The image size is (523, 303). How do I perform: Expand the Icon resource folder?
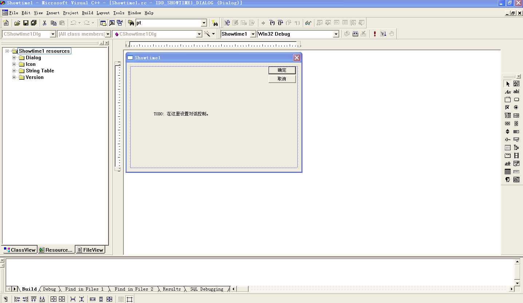click(14, 64)
